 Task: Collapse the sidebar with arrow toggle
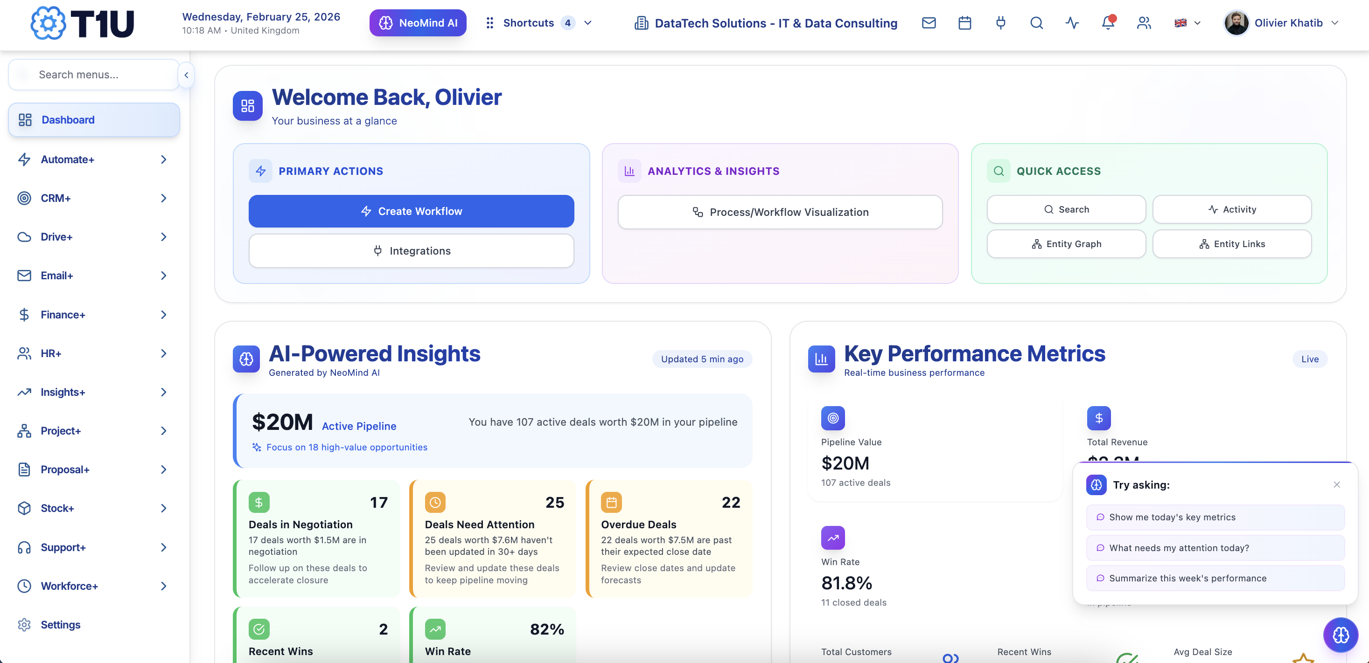pos(186,75)
